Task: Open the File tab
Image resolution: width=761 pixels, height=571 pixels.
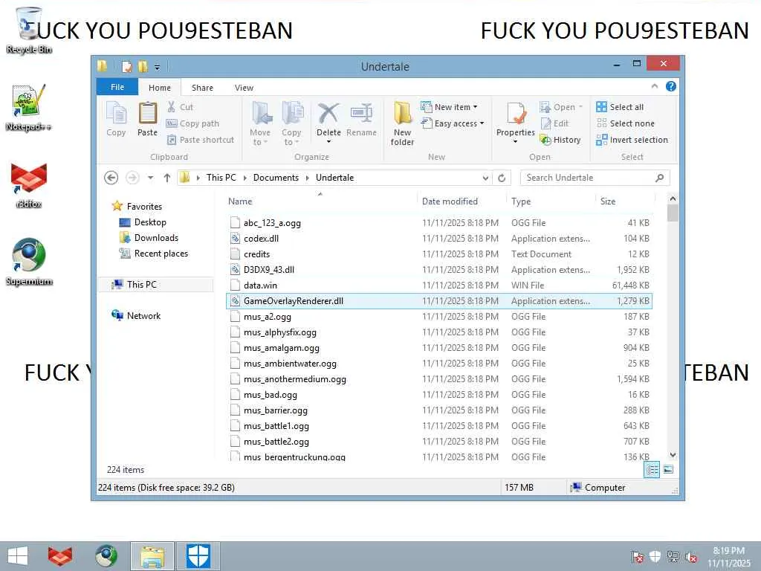Action: pos(117,87)
